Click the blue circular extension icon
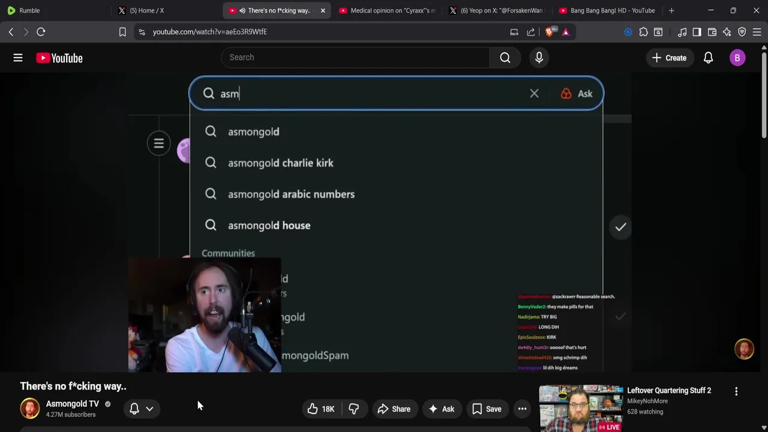This screenshot has width=768, height=432. (628, 32)
